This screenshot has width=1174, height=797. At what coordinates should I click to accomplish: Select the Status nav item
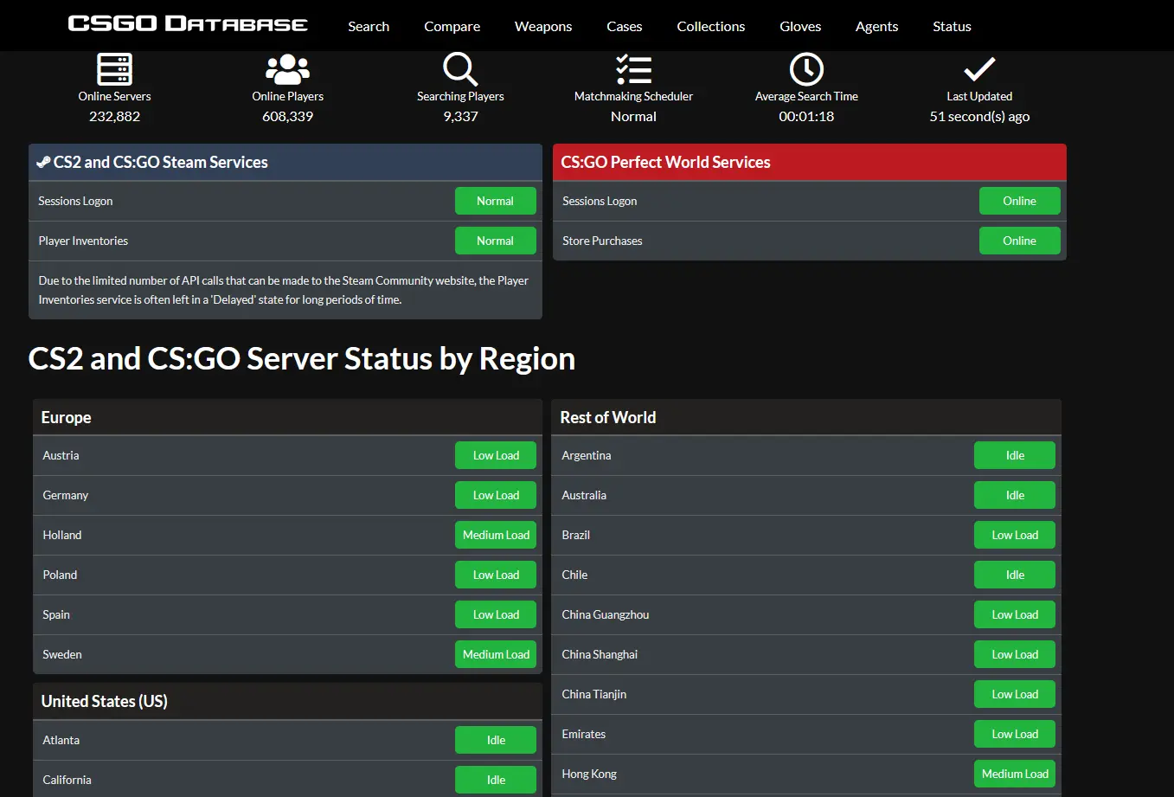[x=952, y=26]
